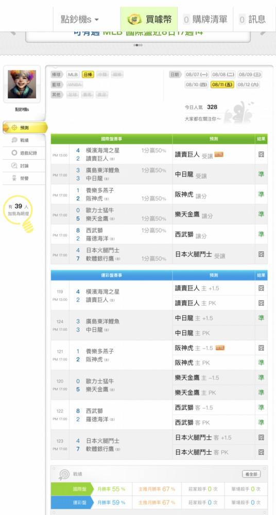Select the WNBA league filter
The image size is (276, 515).
pos(75,85)
